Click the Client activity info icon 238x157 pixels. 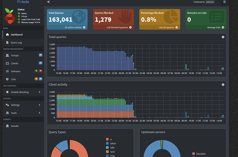[223, 85]
